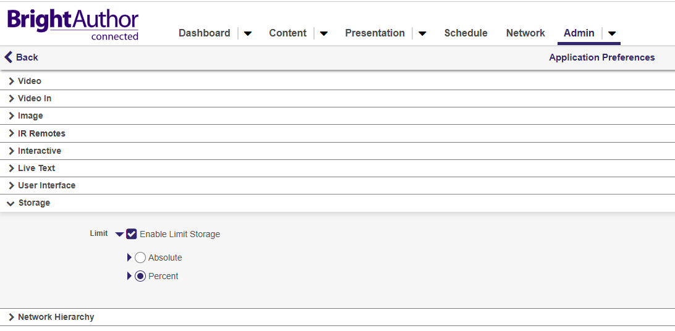Open the Dashboard menu item
Viewport: 675px width, 331px height.
204,33
